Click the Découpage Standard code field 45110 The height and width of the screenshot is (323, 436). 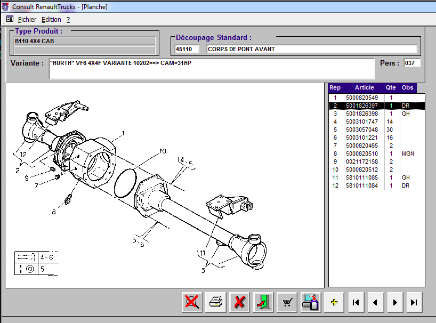187,50
